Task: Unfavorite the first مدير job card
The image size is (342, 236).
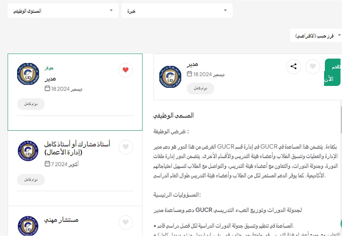Action: click(126, 70)
